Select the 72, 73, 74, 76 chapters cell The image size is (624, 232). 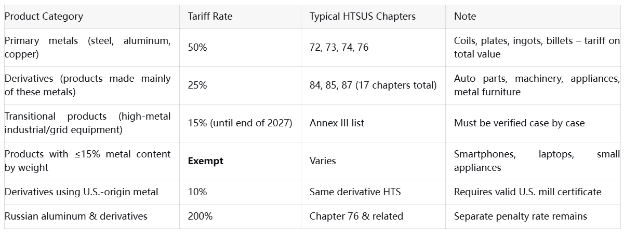click(339, 48)
